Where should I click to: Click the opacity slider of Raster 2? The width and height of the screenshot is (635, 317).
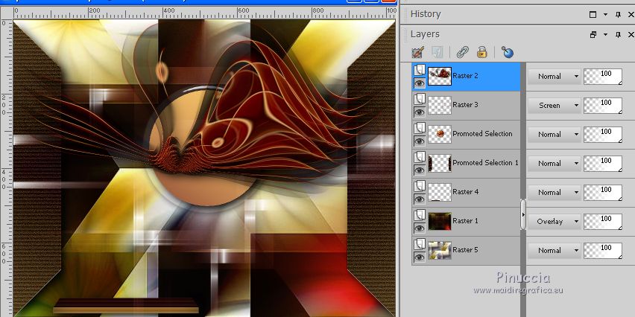pyautogui.click(x=603, y=77)
